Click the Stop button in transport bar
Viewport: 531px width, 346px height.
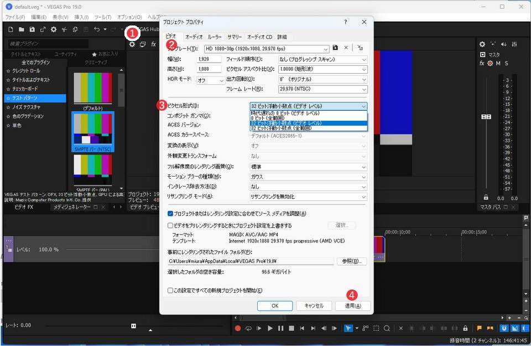[291, 328]
